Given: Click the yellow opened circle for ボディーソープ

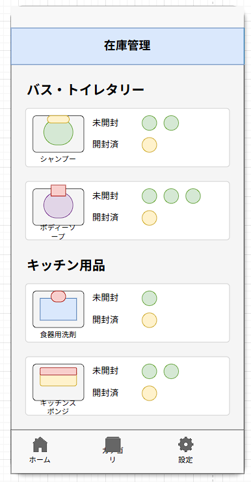Looking at the screenshot, I should pos(150,218).
